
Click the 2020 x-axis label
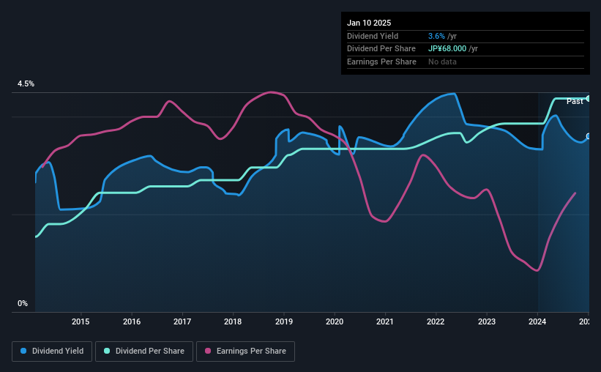click(335, 321)
